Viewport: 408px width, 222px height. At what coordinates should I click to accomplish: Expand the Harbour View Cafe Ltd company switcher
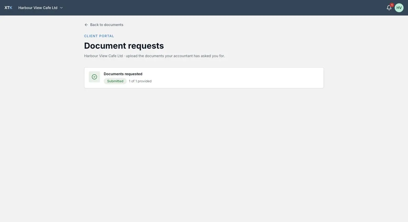click(41, 8)
